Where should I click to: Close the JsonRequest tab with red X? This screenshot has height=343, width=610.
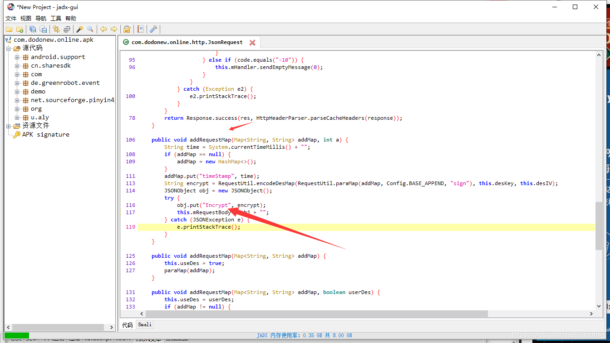pos(252,42)
